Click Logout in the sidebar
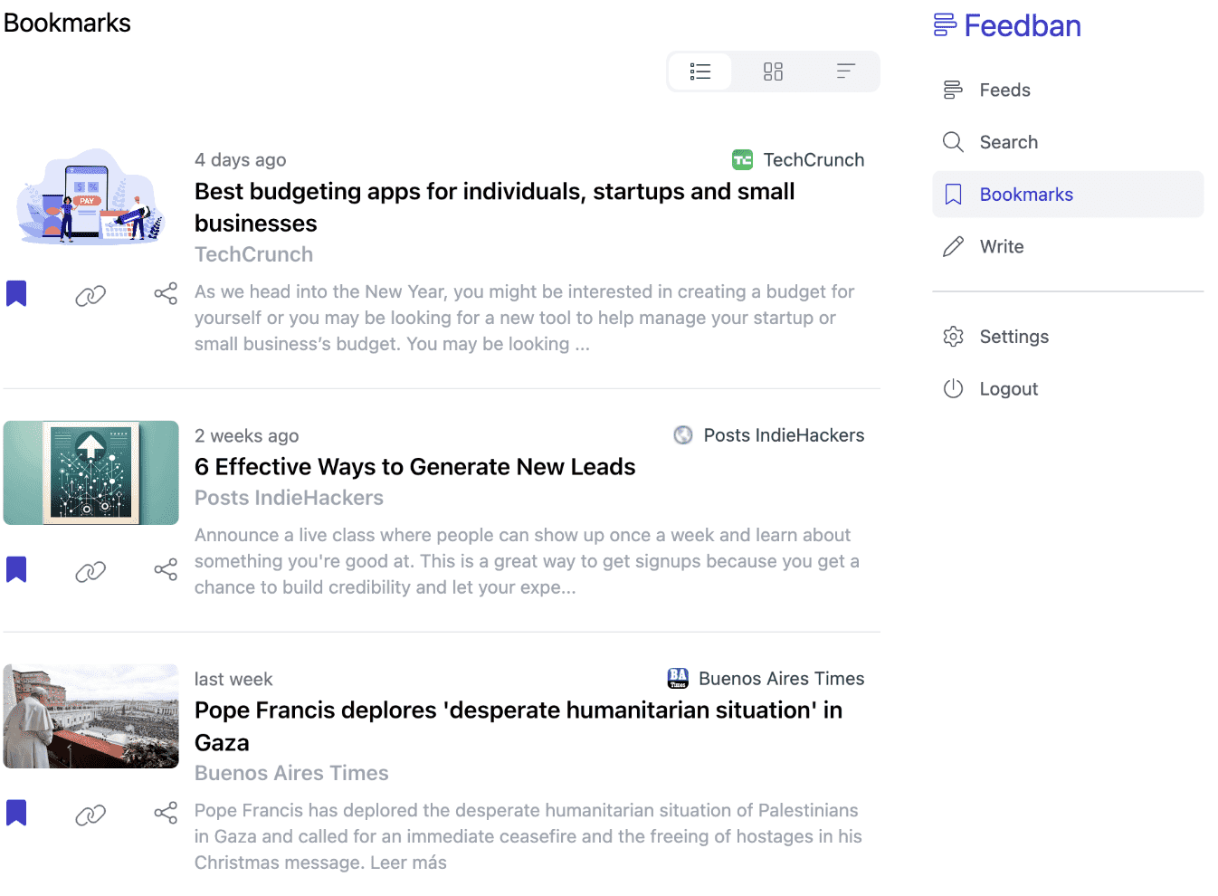1218x896 pixels. click(x=1008, y=389)
